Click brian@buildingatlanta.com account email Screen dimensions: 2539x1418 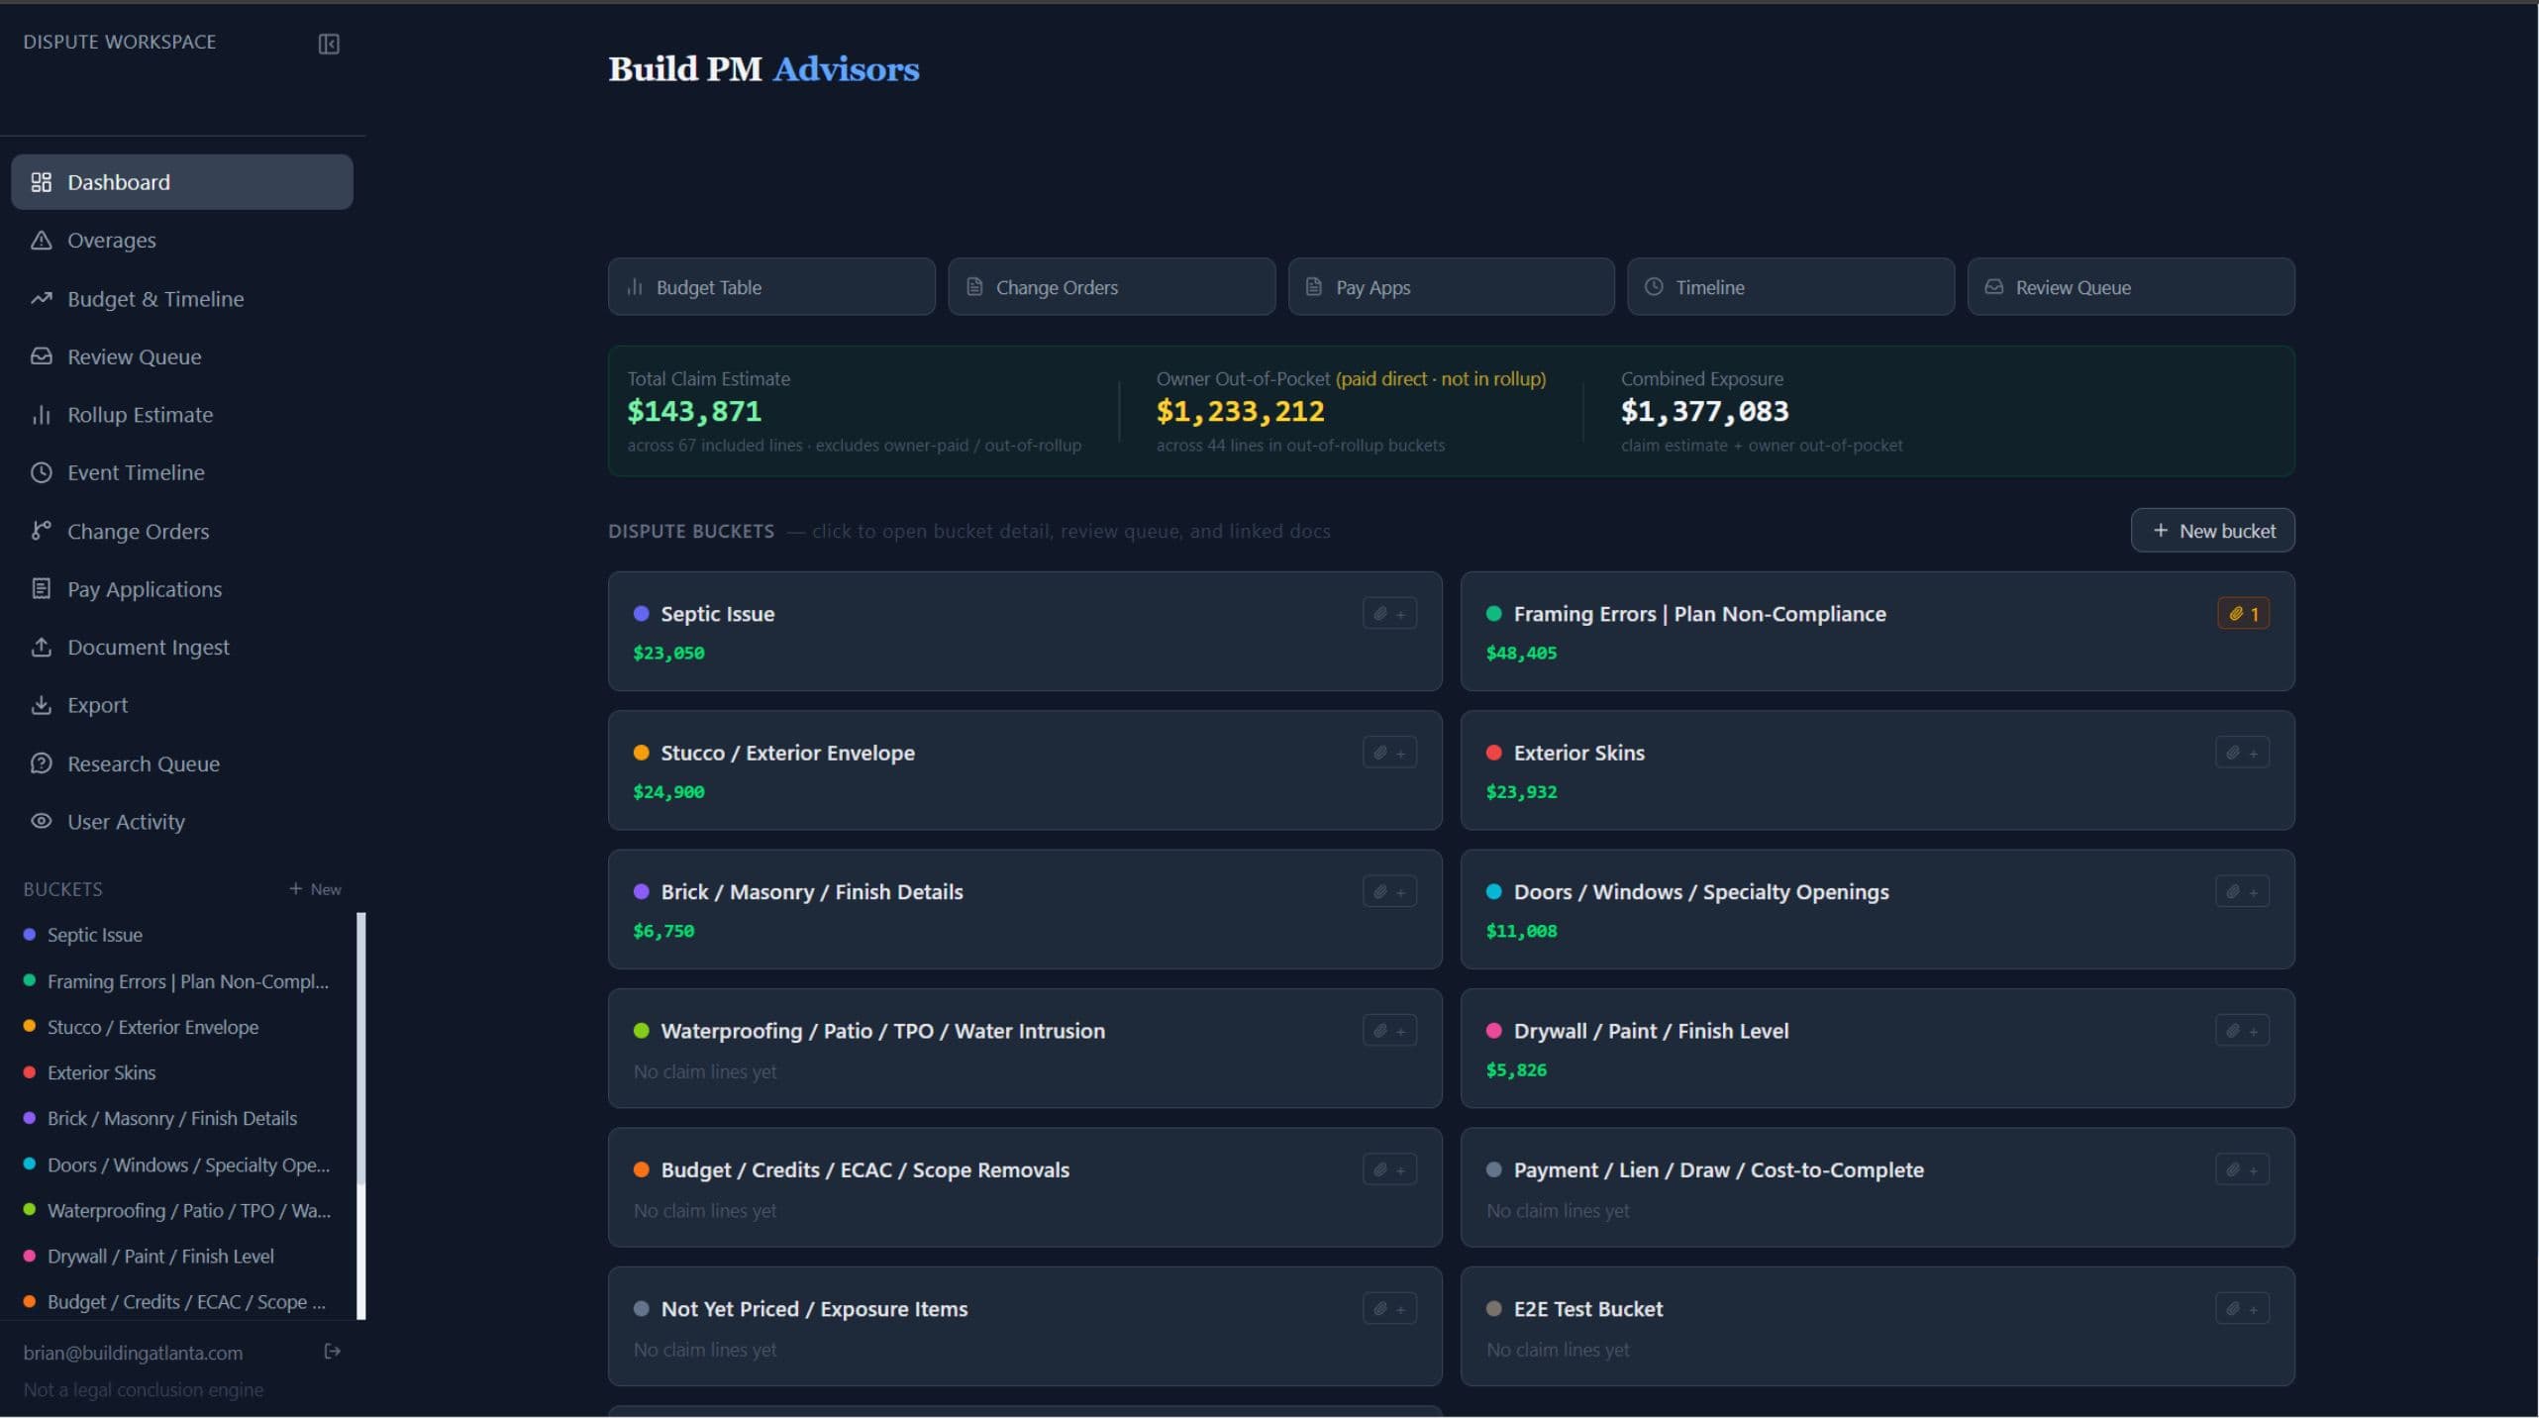click(133, 1353)
